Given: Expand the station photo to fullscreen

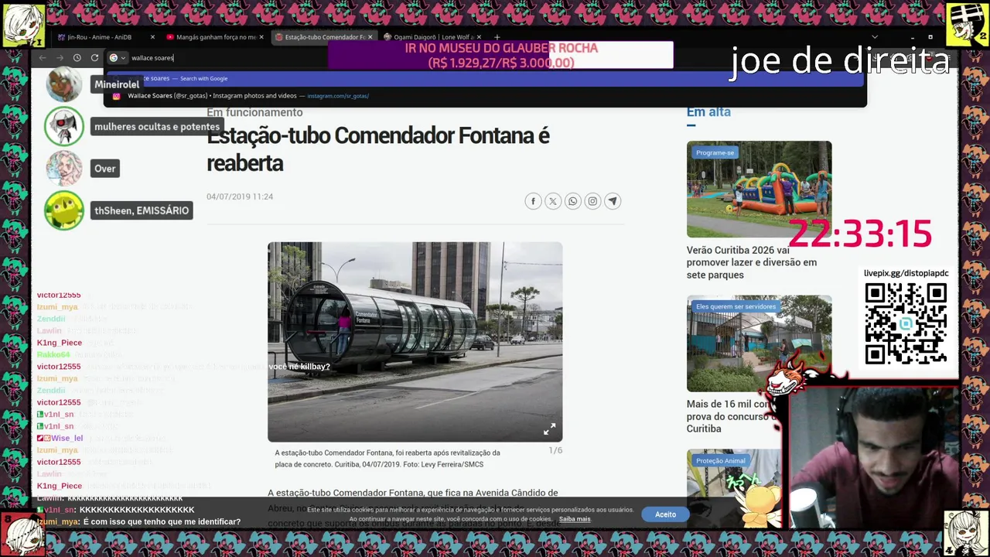Looking at the screenshot, I should (x=549, y=429).
